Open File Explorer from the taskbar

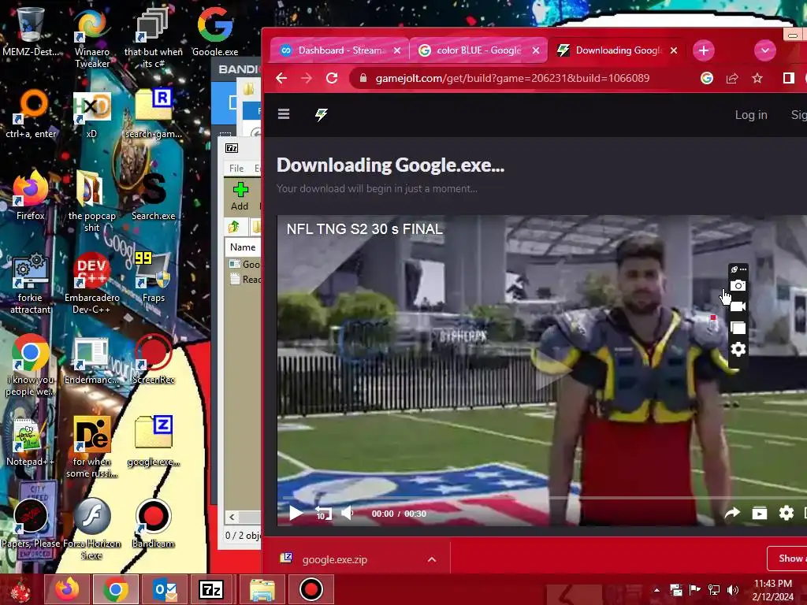(x=262, y=589)
